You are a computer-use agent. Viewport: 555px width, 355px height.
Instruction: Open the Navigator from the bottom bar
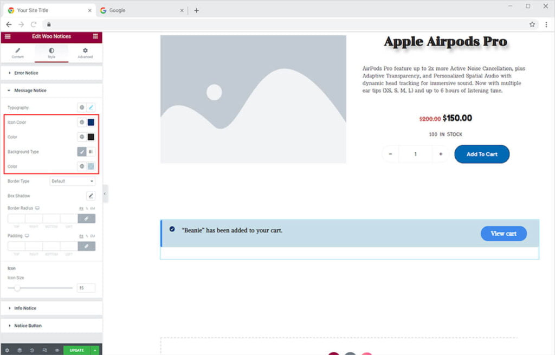19,350
